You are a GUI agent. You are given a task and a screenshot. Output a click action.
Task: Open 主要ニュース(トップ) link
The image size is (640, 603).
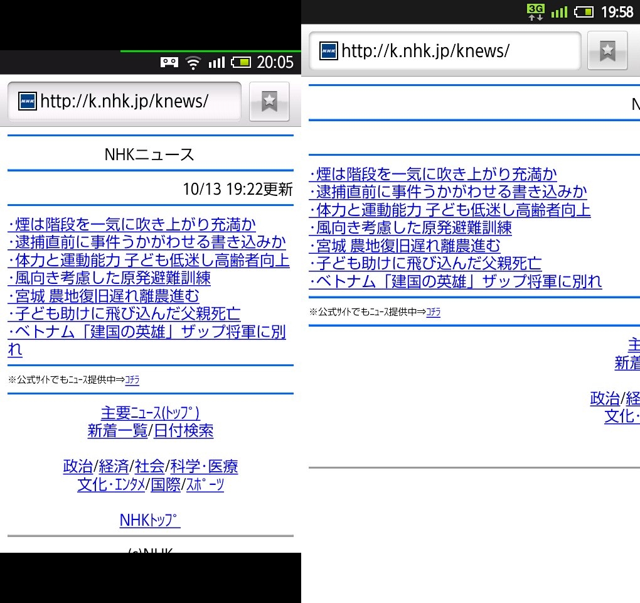pyautogui.click(x=150, y=413)
